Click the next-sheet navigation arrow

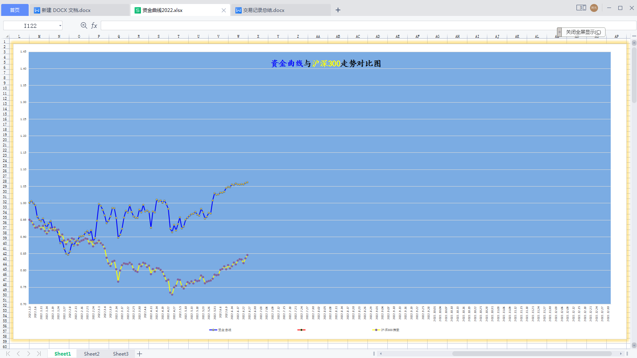29,353
